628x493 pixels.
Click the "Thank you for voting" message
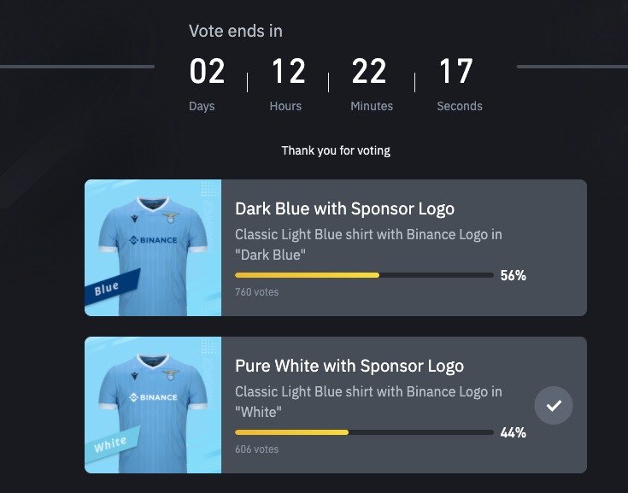pos(336,151)
